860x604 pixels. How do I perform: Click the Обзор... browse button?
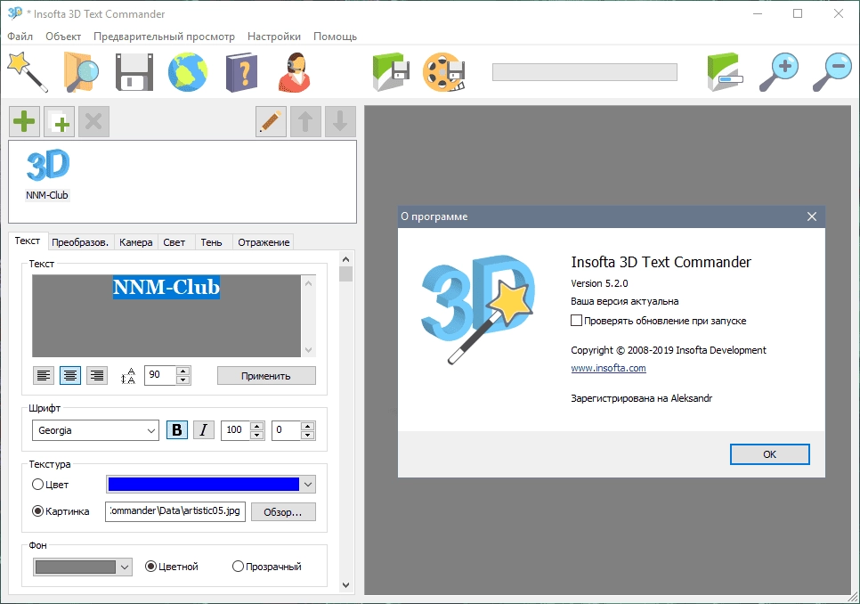(x=283, y=512)
